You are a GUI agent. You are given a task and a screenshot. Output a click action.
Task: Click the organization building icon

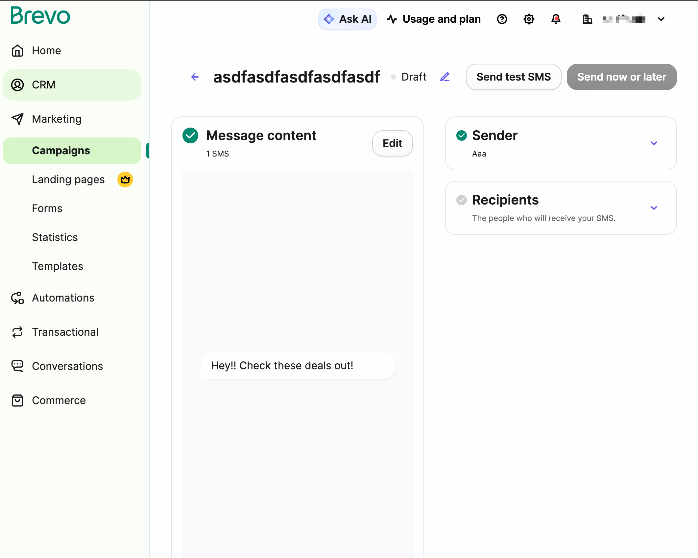[587, 19]
